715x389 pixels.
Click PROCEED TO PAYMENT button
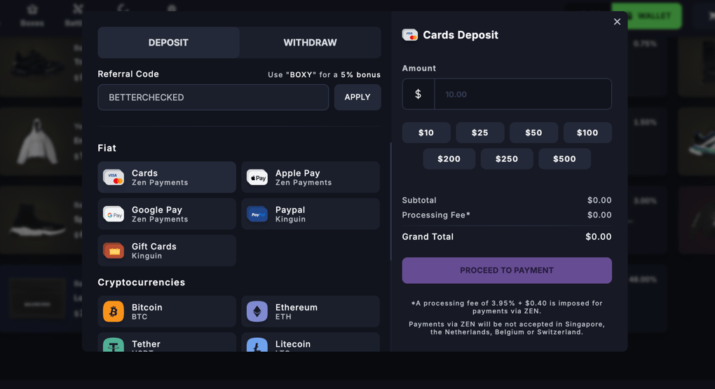pos(507,271)
